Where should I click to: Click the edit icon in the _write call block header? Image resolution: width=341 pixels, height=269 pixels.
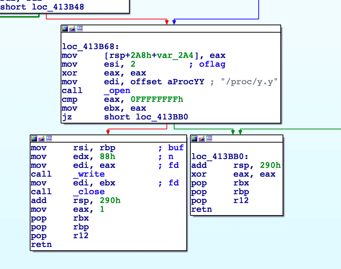[42, 139]
